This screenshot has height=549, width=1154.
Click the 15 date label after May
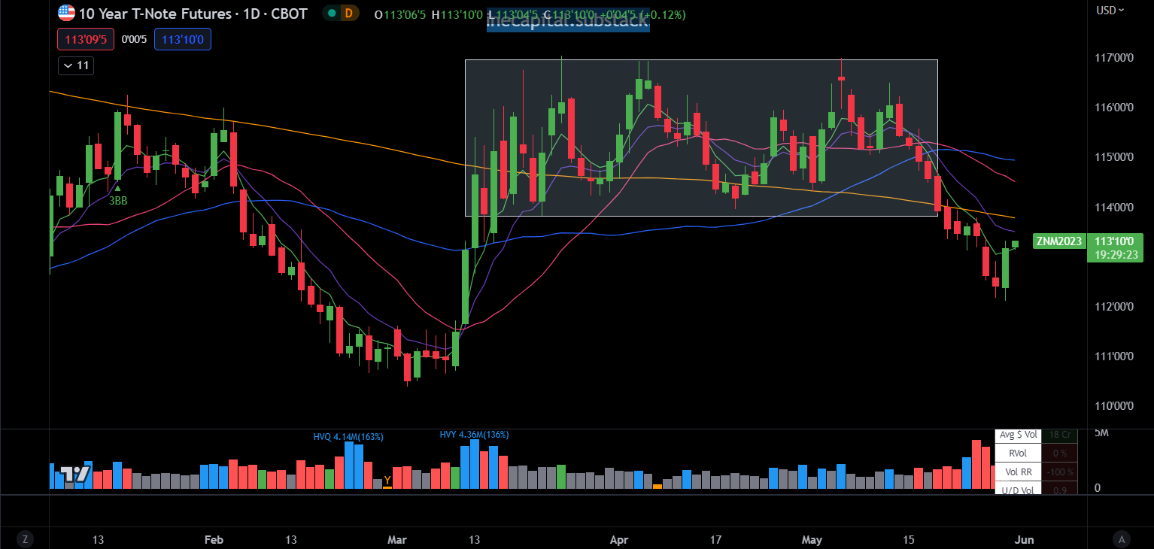click(909, 540)
